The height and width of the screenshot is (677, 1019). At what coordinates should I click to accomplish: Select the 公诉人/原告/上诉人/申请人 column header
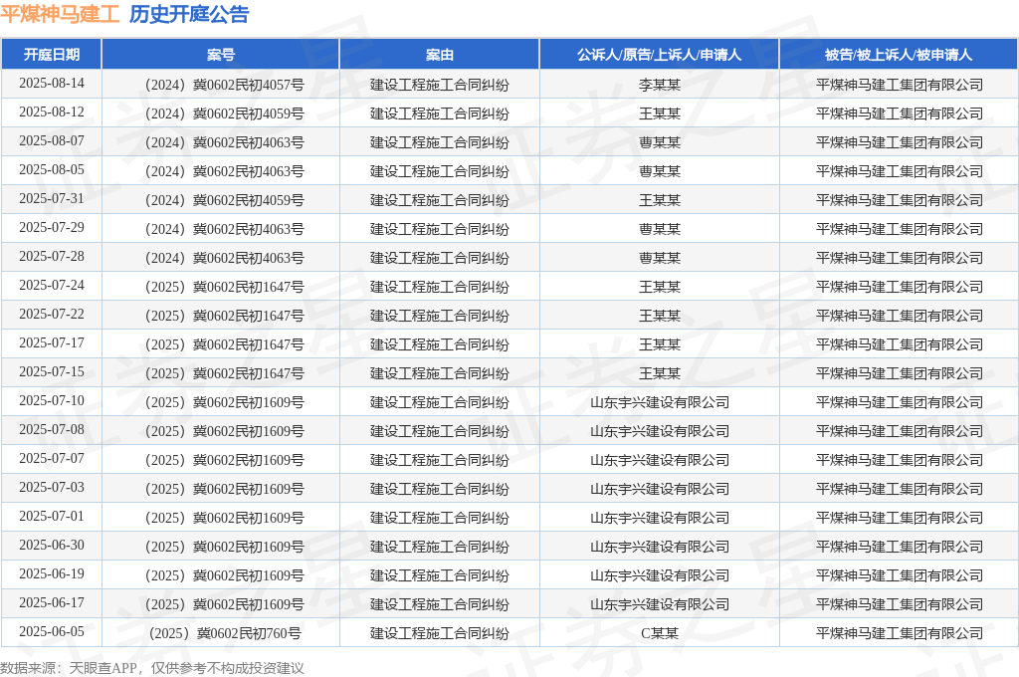659,55
